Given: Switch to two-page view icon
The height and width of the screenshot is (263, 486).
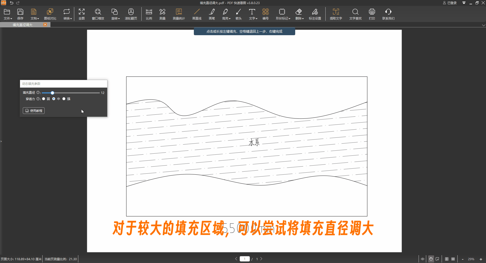Looking at the screenshot, I should (x=447, y=259).
